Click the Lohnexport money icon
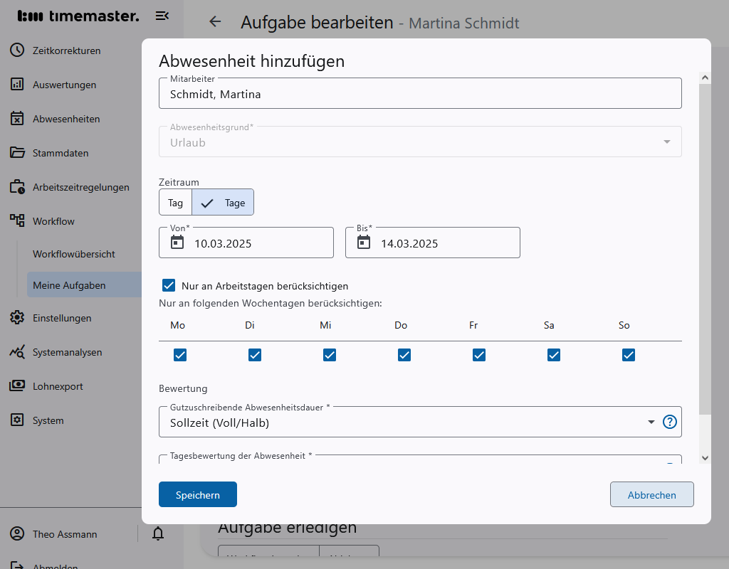729x569 pixels. coord(17,386)
